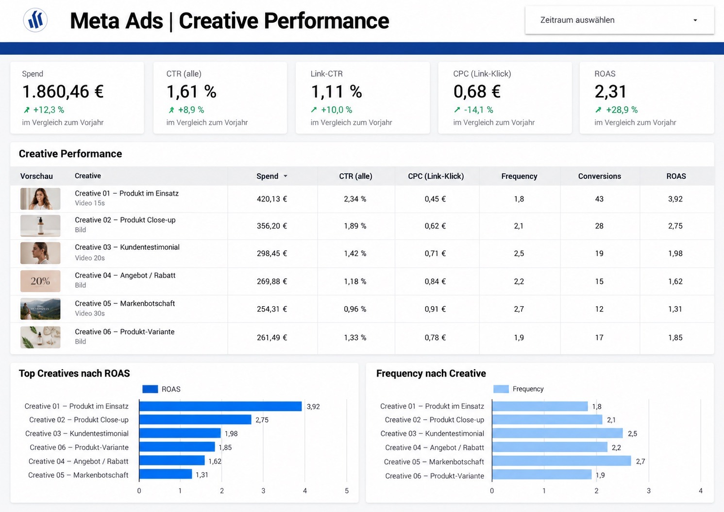Open Creative 06 product variant thumbnail
The image size is (724, 512).
[40, 337]
